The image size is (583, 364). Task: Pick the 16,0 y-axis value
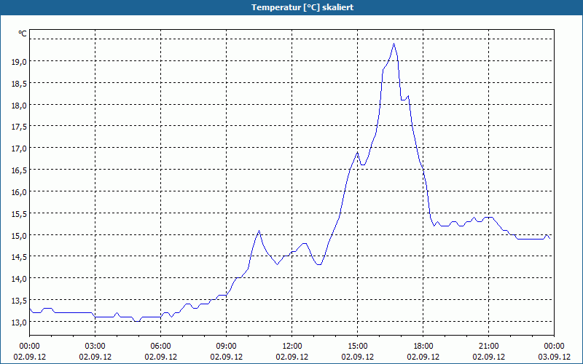tap(20, 192)
